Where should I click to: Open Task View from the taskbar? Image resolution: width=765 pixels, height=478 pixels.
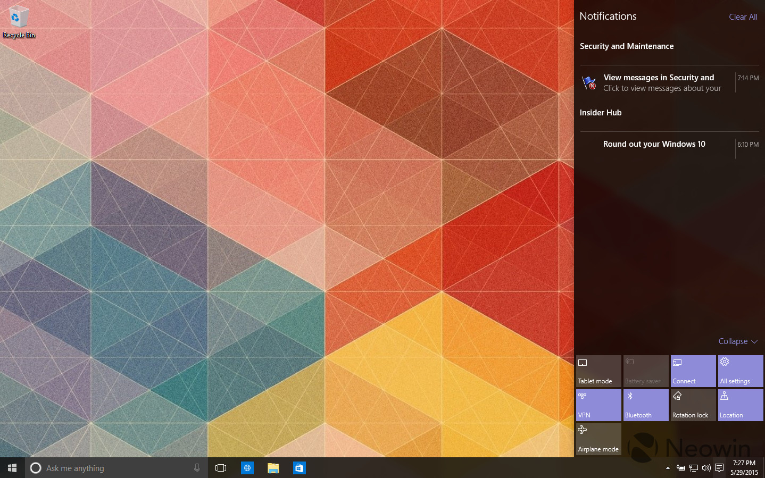pyautogui.click(x=221, y=468)
